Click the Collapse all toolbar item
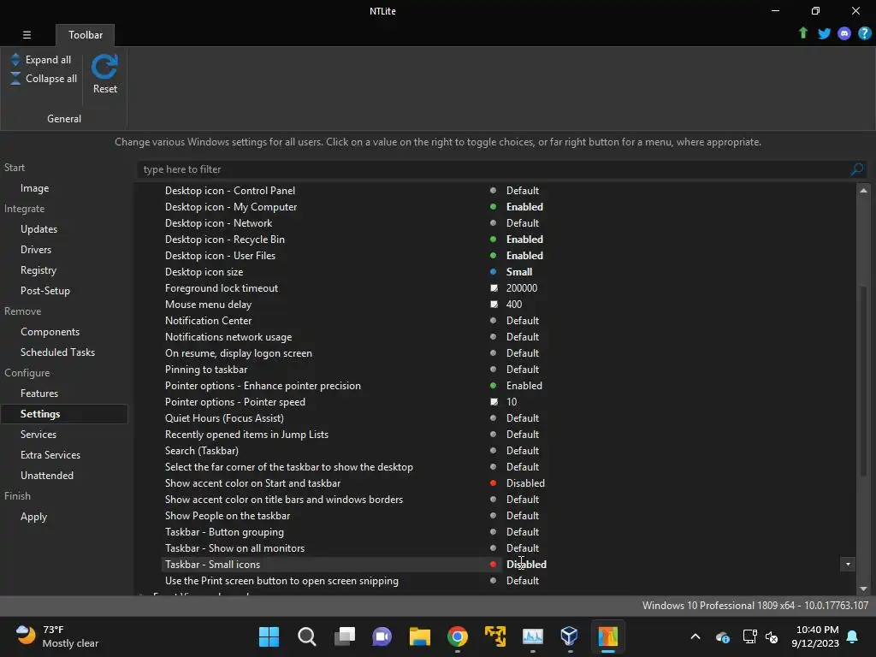876x657 pixels. 44,79
